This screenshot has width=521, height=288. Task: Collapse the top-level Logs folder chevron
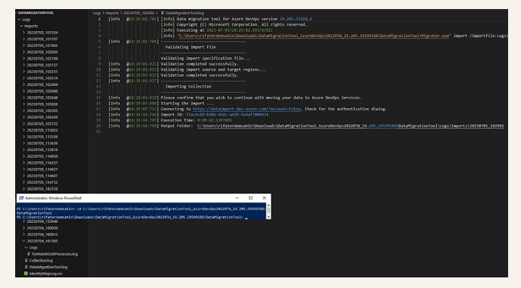(x=19, y=20)
